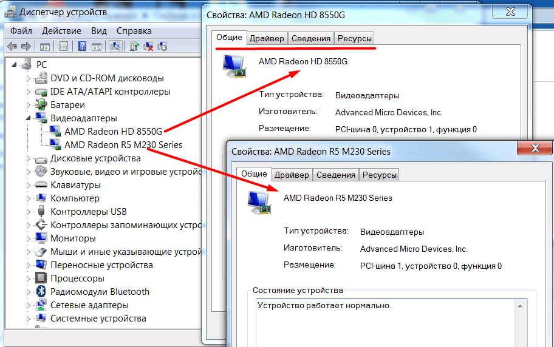Click the Bluetooth icon in device tree

click(x=41, y=292)
